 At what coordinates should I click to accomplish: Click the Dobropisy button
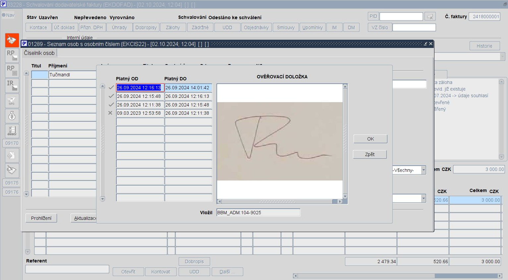pos(146,27)
